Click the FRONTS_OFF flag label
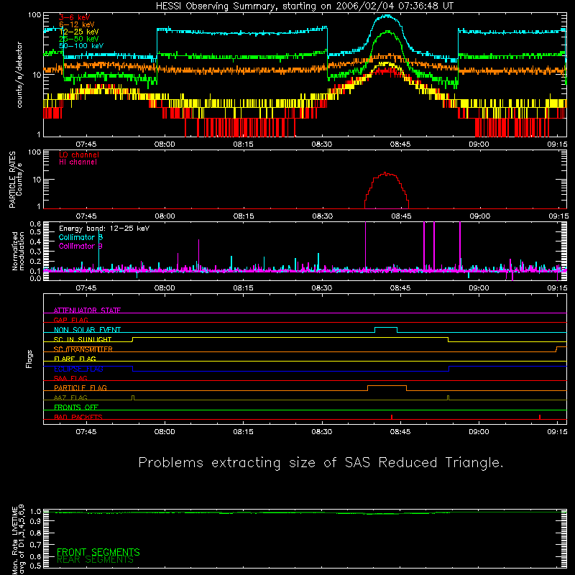 pos(76,407)
